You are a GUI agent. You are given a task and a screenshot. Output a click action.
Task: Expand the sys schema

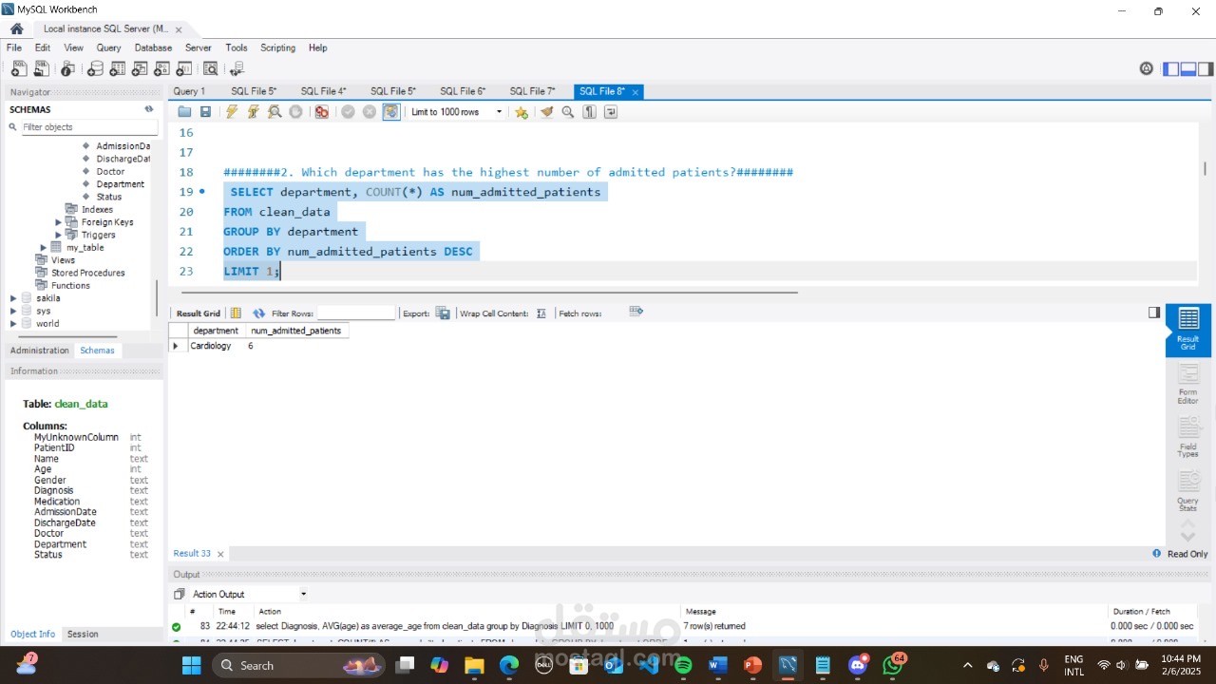click(13, 311)
